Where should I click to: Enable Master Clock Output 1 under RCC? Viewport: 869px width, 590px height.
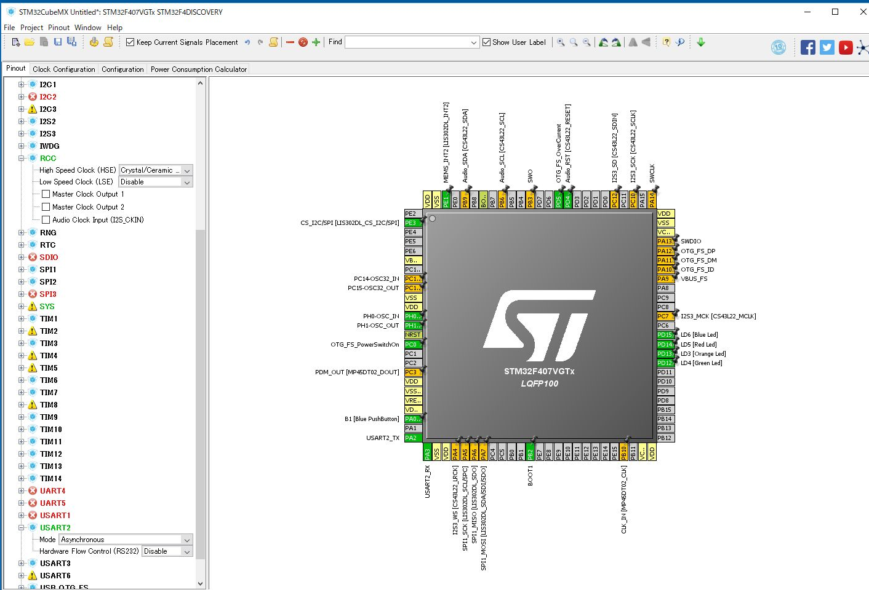click(x=46, y=194)
